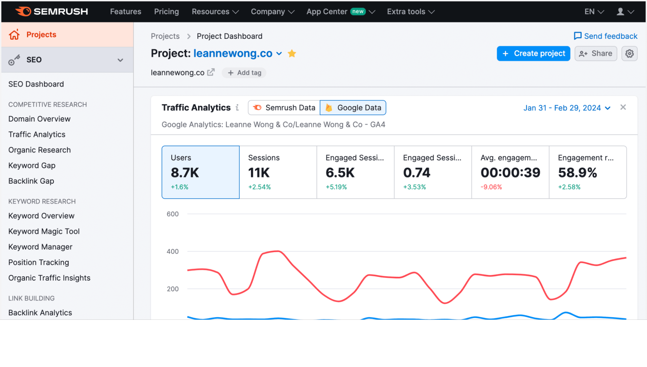
Task: Open Backlink Analytics
Action: (40, 313)
